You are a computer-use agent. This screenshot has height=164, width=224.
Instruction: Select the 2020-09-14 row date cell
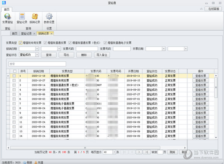point(38,85)
